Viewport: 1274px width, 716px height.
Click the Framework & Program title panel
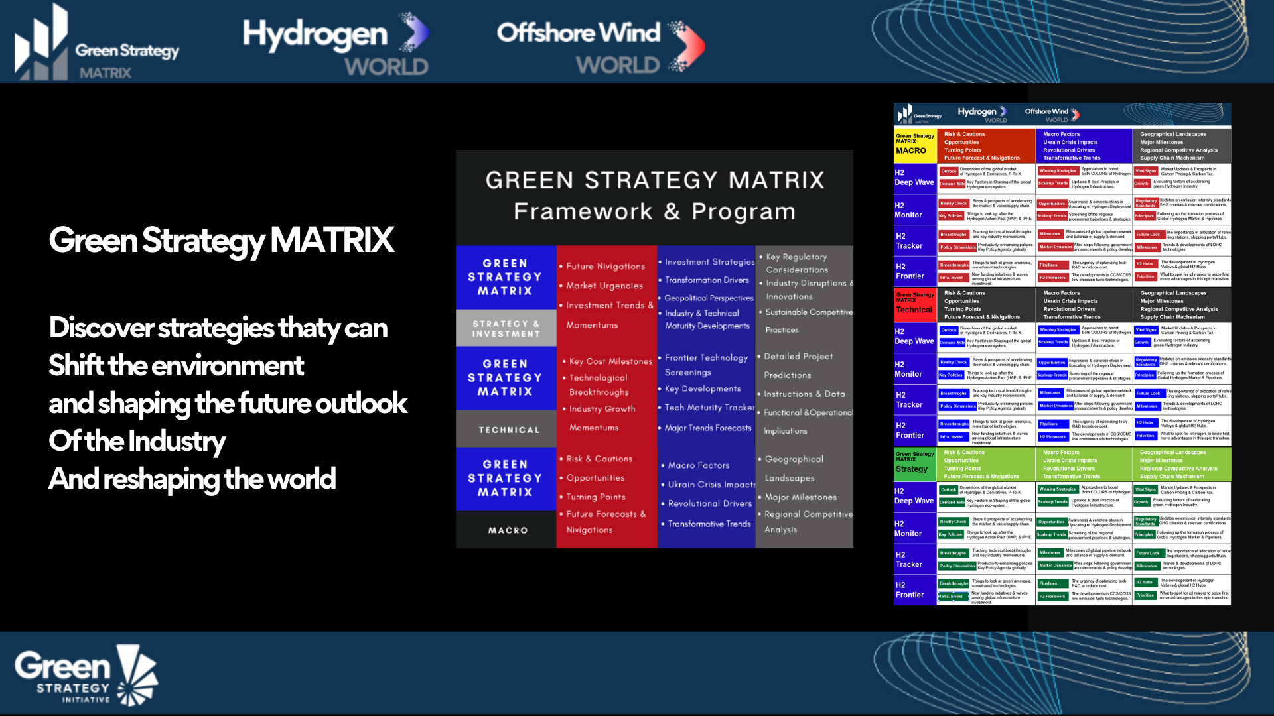pos(654,196)
